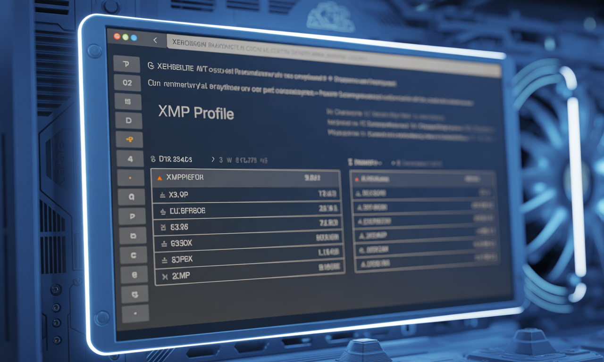Click the green window control dot

[x=126, y=37]
